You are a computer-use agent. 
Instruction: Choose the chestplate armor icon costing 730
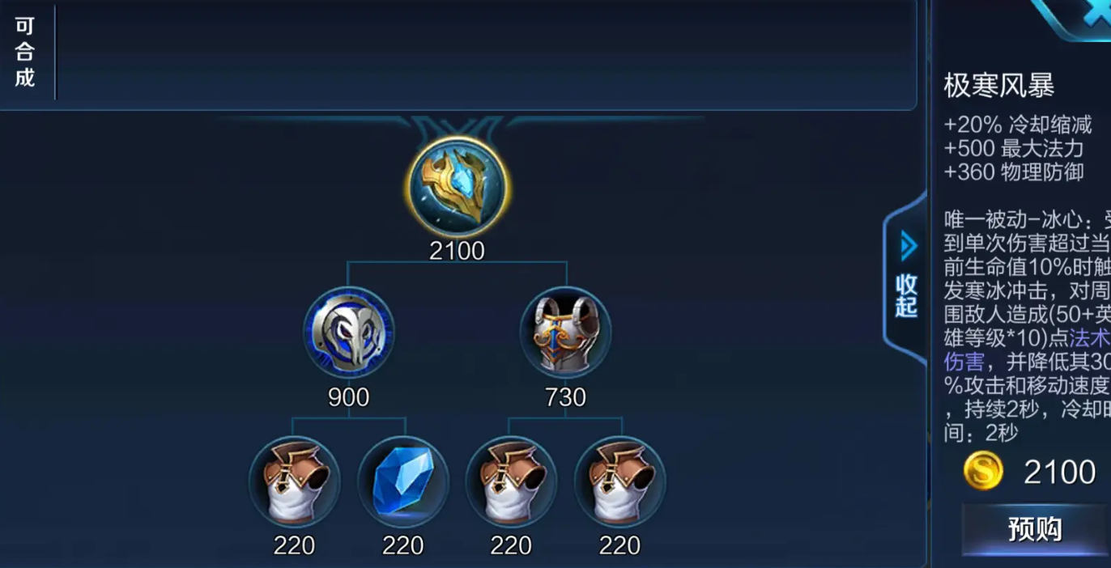[x=565, y=333]
